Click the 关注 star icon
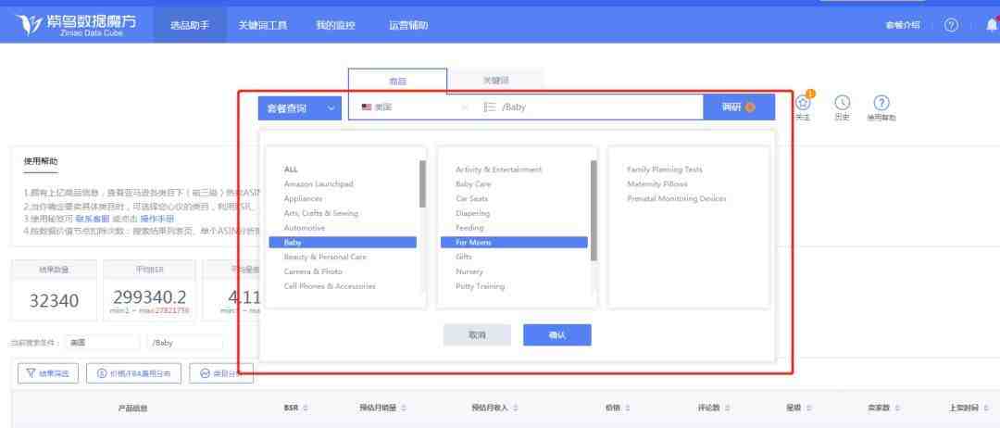1000x428 pixels. (802, 103)
